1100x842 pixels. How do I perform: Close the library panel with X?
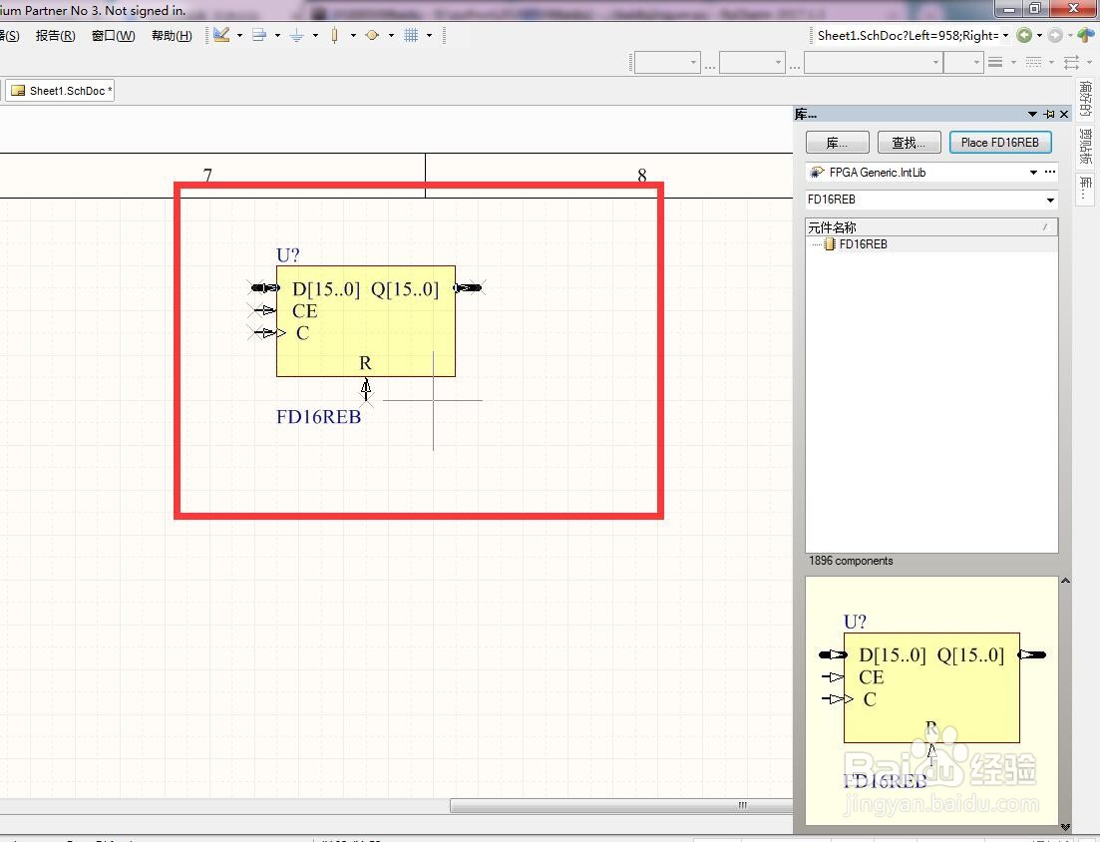coord(1065,114)
